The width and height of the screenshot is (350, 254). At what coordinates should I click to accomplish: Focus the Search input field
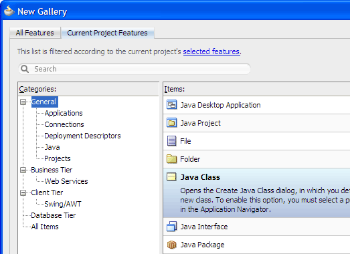[x=135, y=69]
